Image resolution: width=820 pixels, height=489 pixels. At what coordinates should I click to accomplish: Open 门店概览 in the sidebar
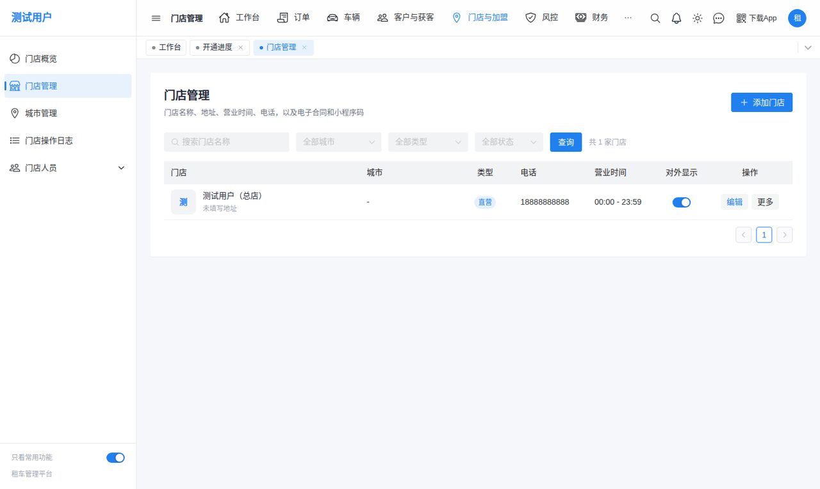pyautogui.click(x=68, y=58)
